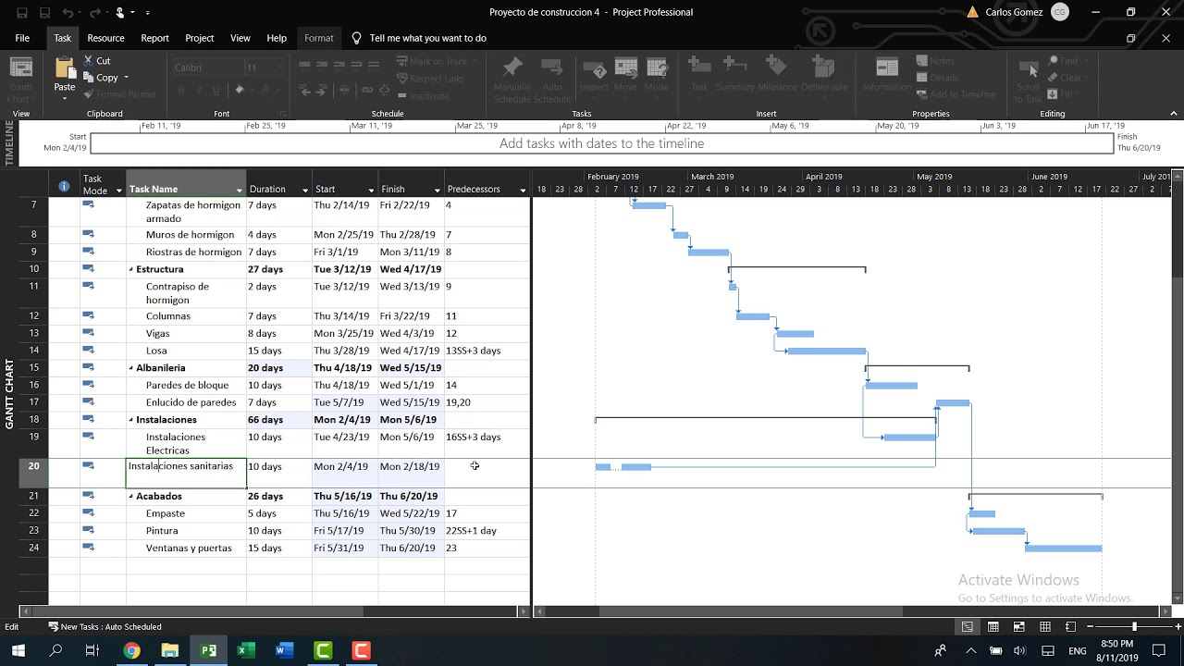
Task: Click the insert Deliverable icon
Action: [x=823, y=66]
